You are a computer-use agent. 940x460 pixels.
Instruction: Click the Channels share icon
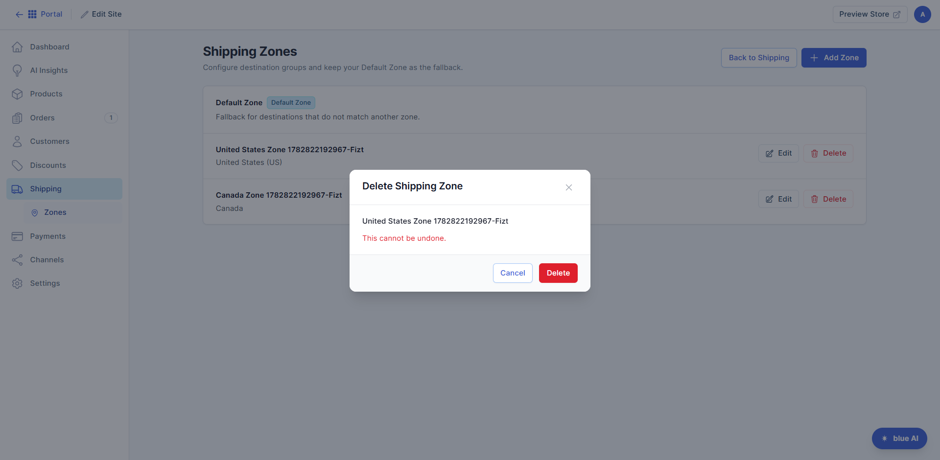[x=17, y=260]
